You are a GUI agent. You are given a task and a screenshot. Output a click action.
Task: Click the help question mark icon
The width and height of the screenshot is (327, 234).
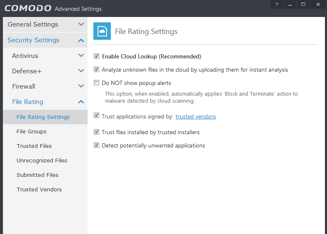277,4
